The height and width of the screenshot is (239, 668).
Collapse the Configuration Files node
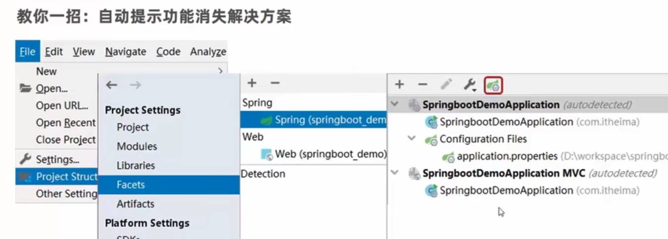411,139
